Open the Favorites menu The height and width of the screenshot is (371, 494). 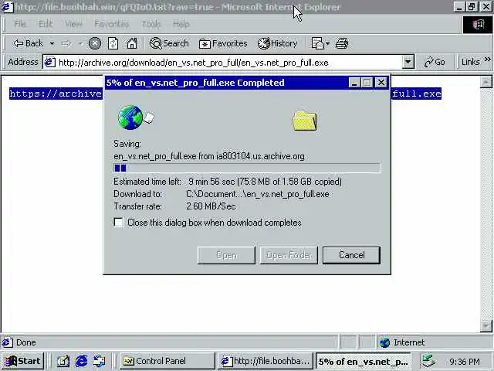click(111, 24)
